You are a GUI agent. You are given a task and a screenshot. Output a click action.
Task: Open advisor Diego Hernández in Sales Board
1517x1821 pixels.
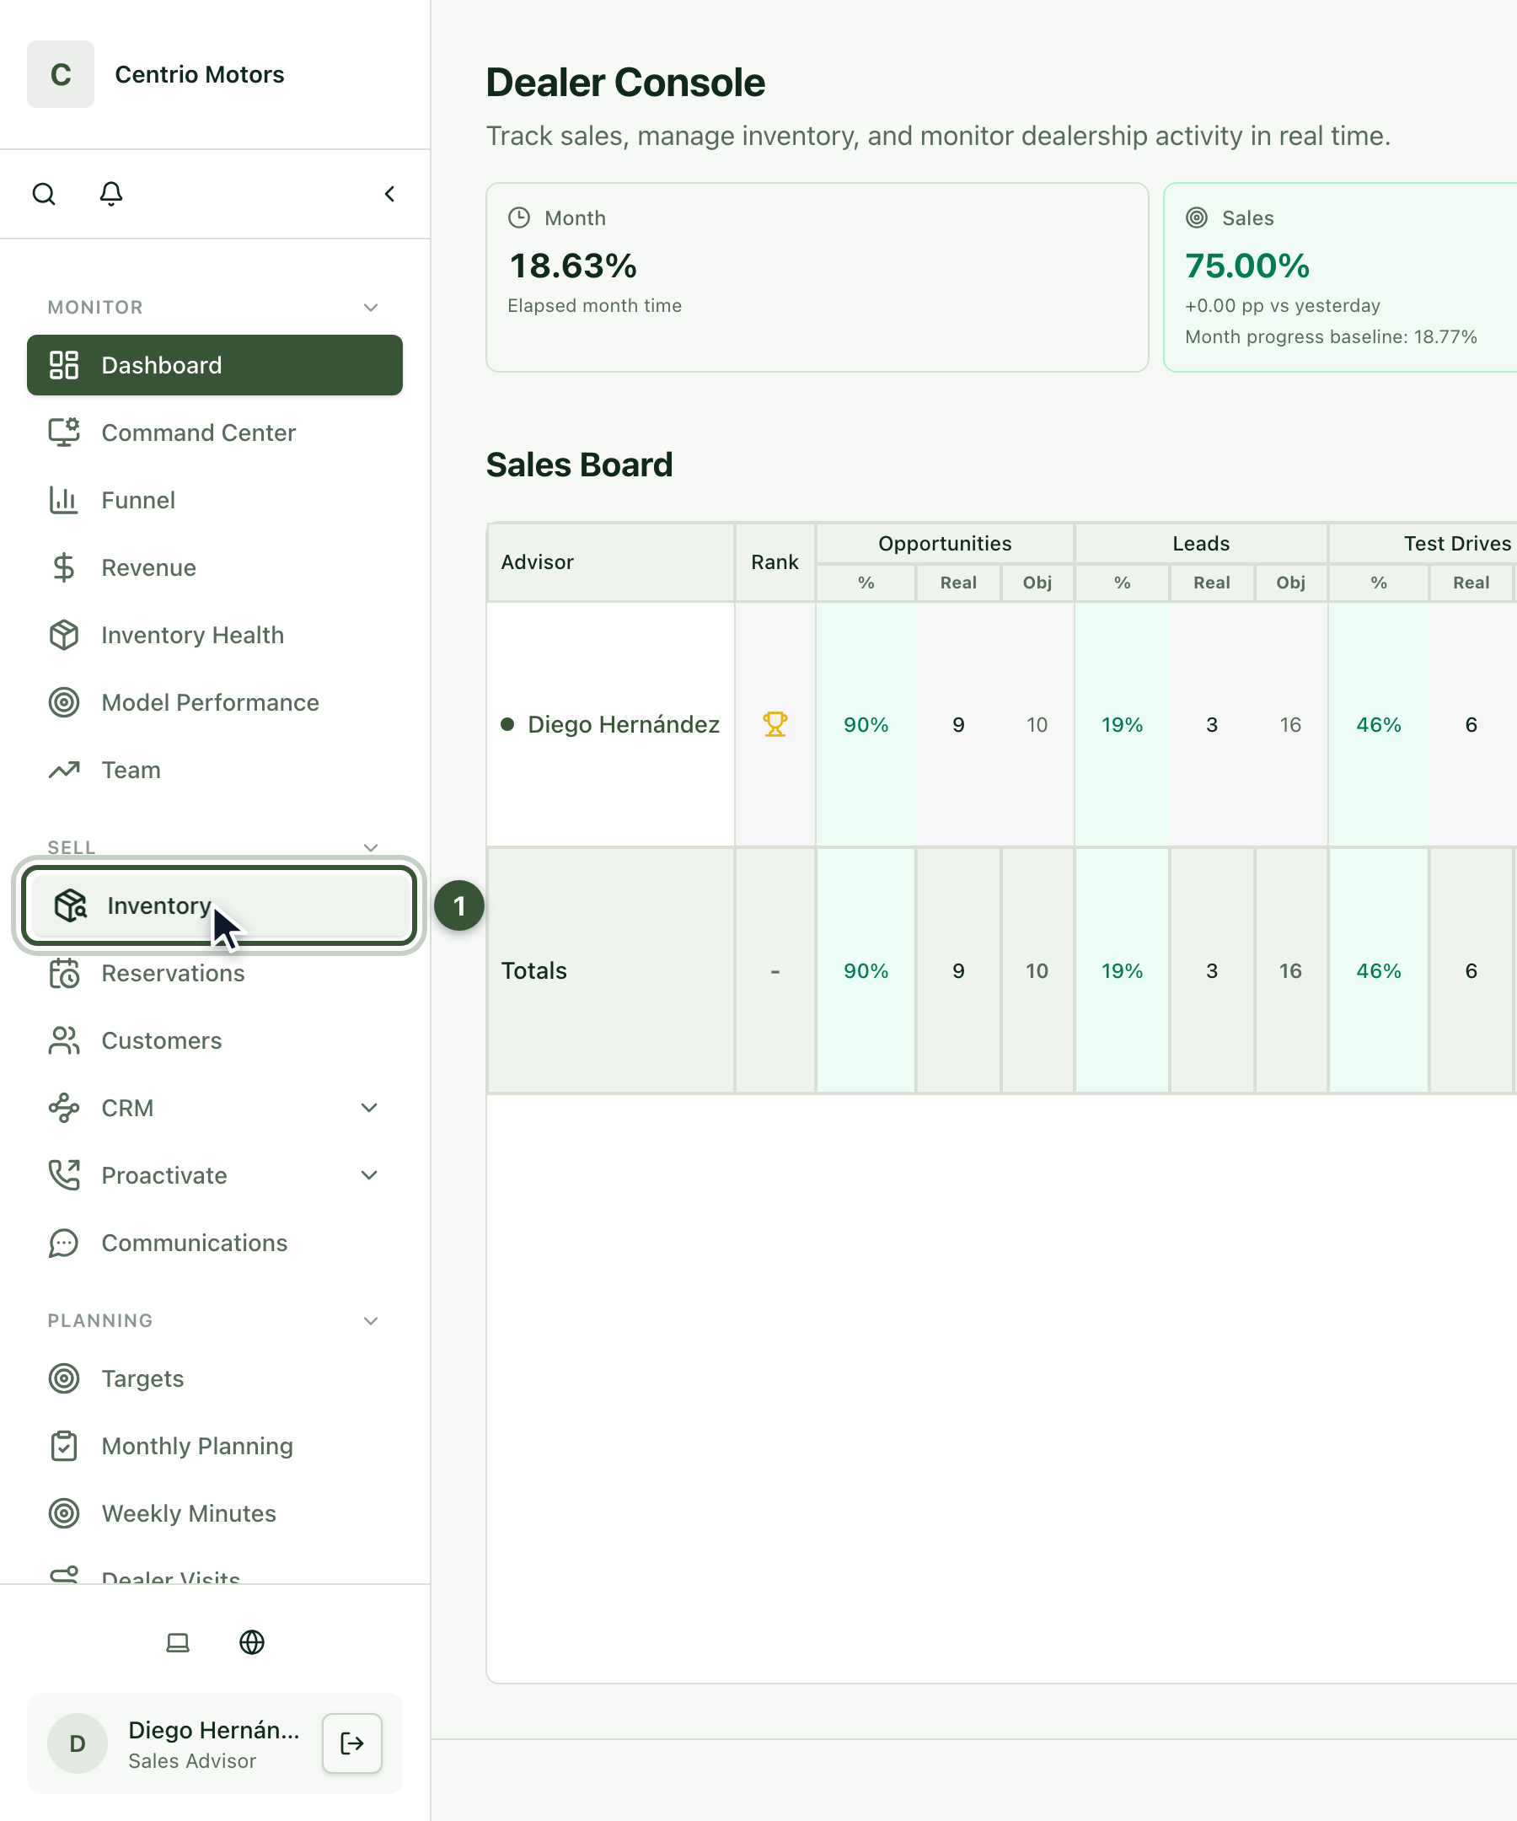(624, 724)
